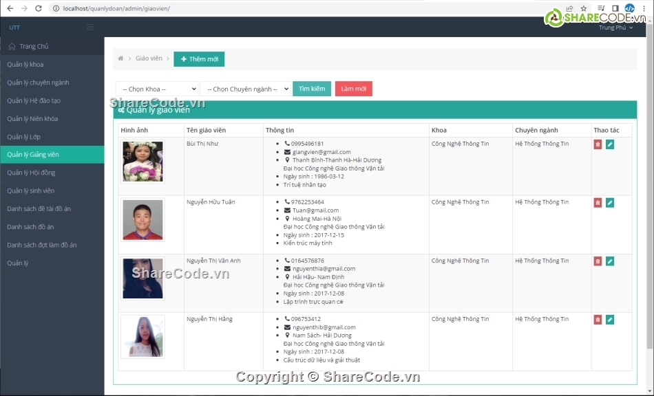The height and width of the screenshot is (396, 654).
Task: Open the Chọn Chuyên ngành dropdown
Action: coord(245,89)
